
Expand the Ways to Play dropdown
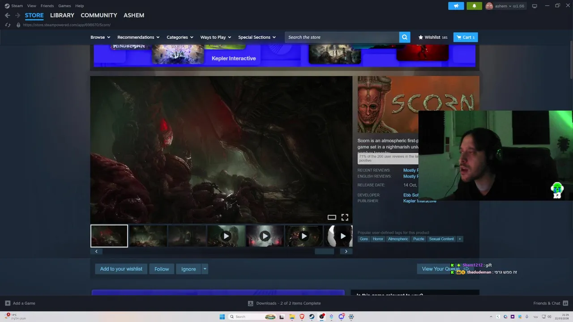tap(216, 37)
